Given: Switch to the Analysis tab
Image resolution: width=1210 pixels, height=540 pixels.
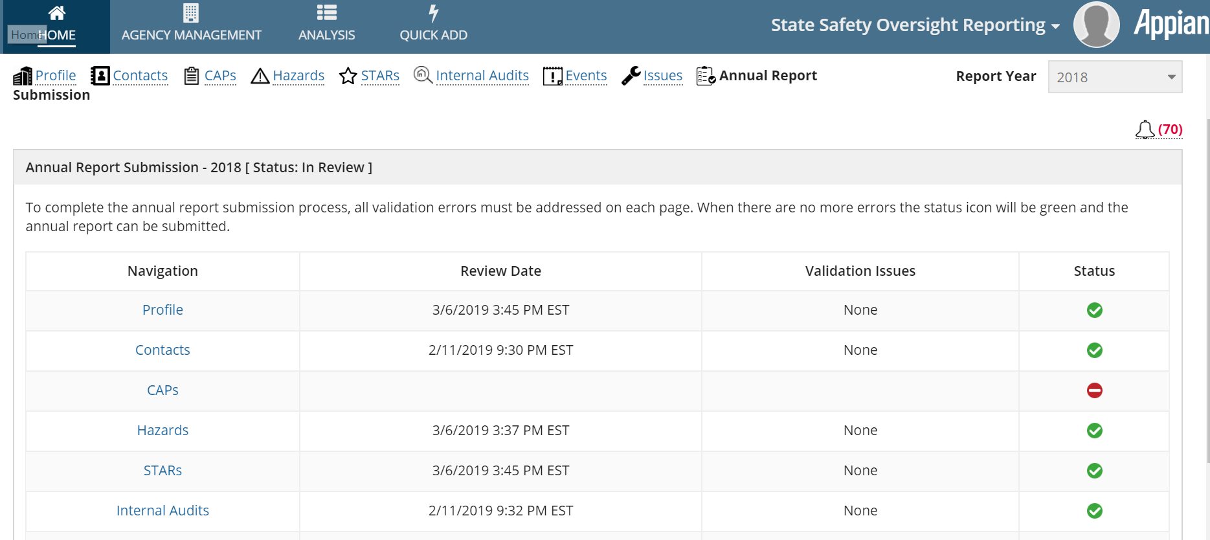Looking at the screenshot, I should (326, 25).
